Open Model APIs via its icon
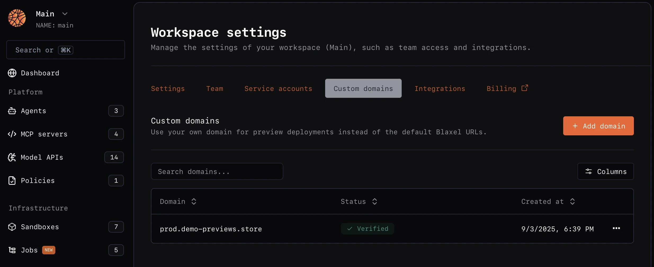 [12, 157]
